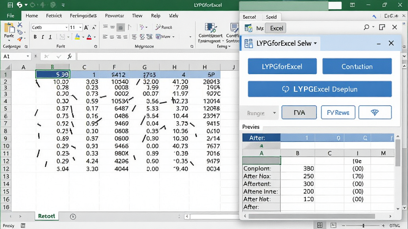The image size is (408, 229).
Task: Toggle the align right button
Action: point(119,37)
